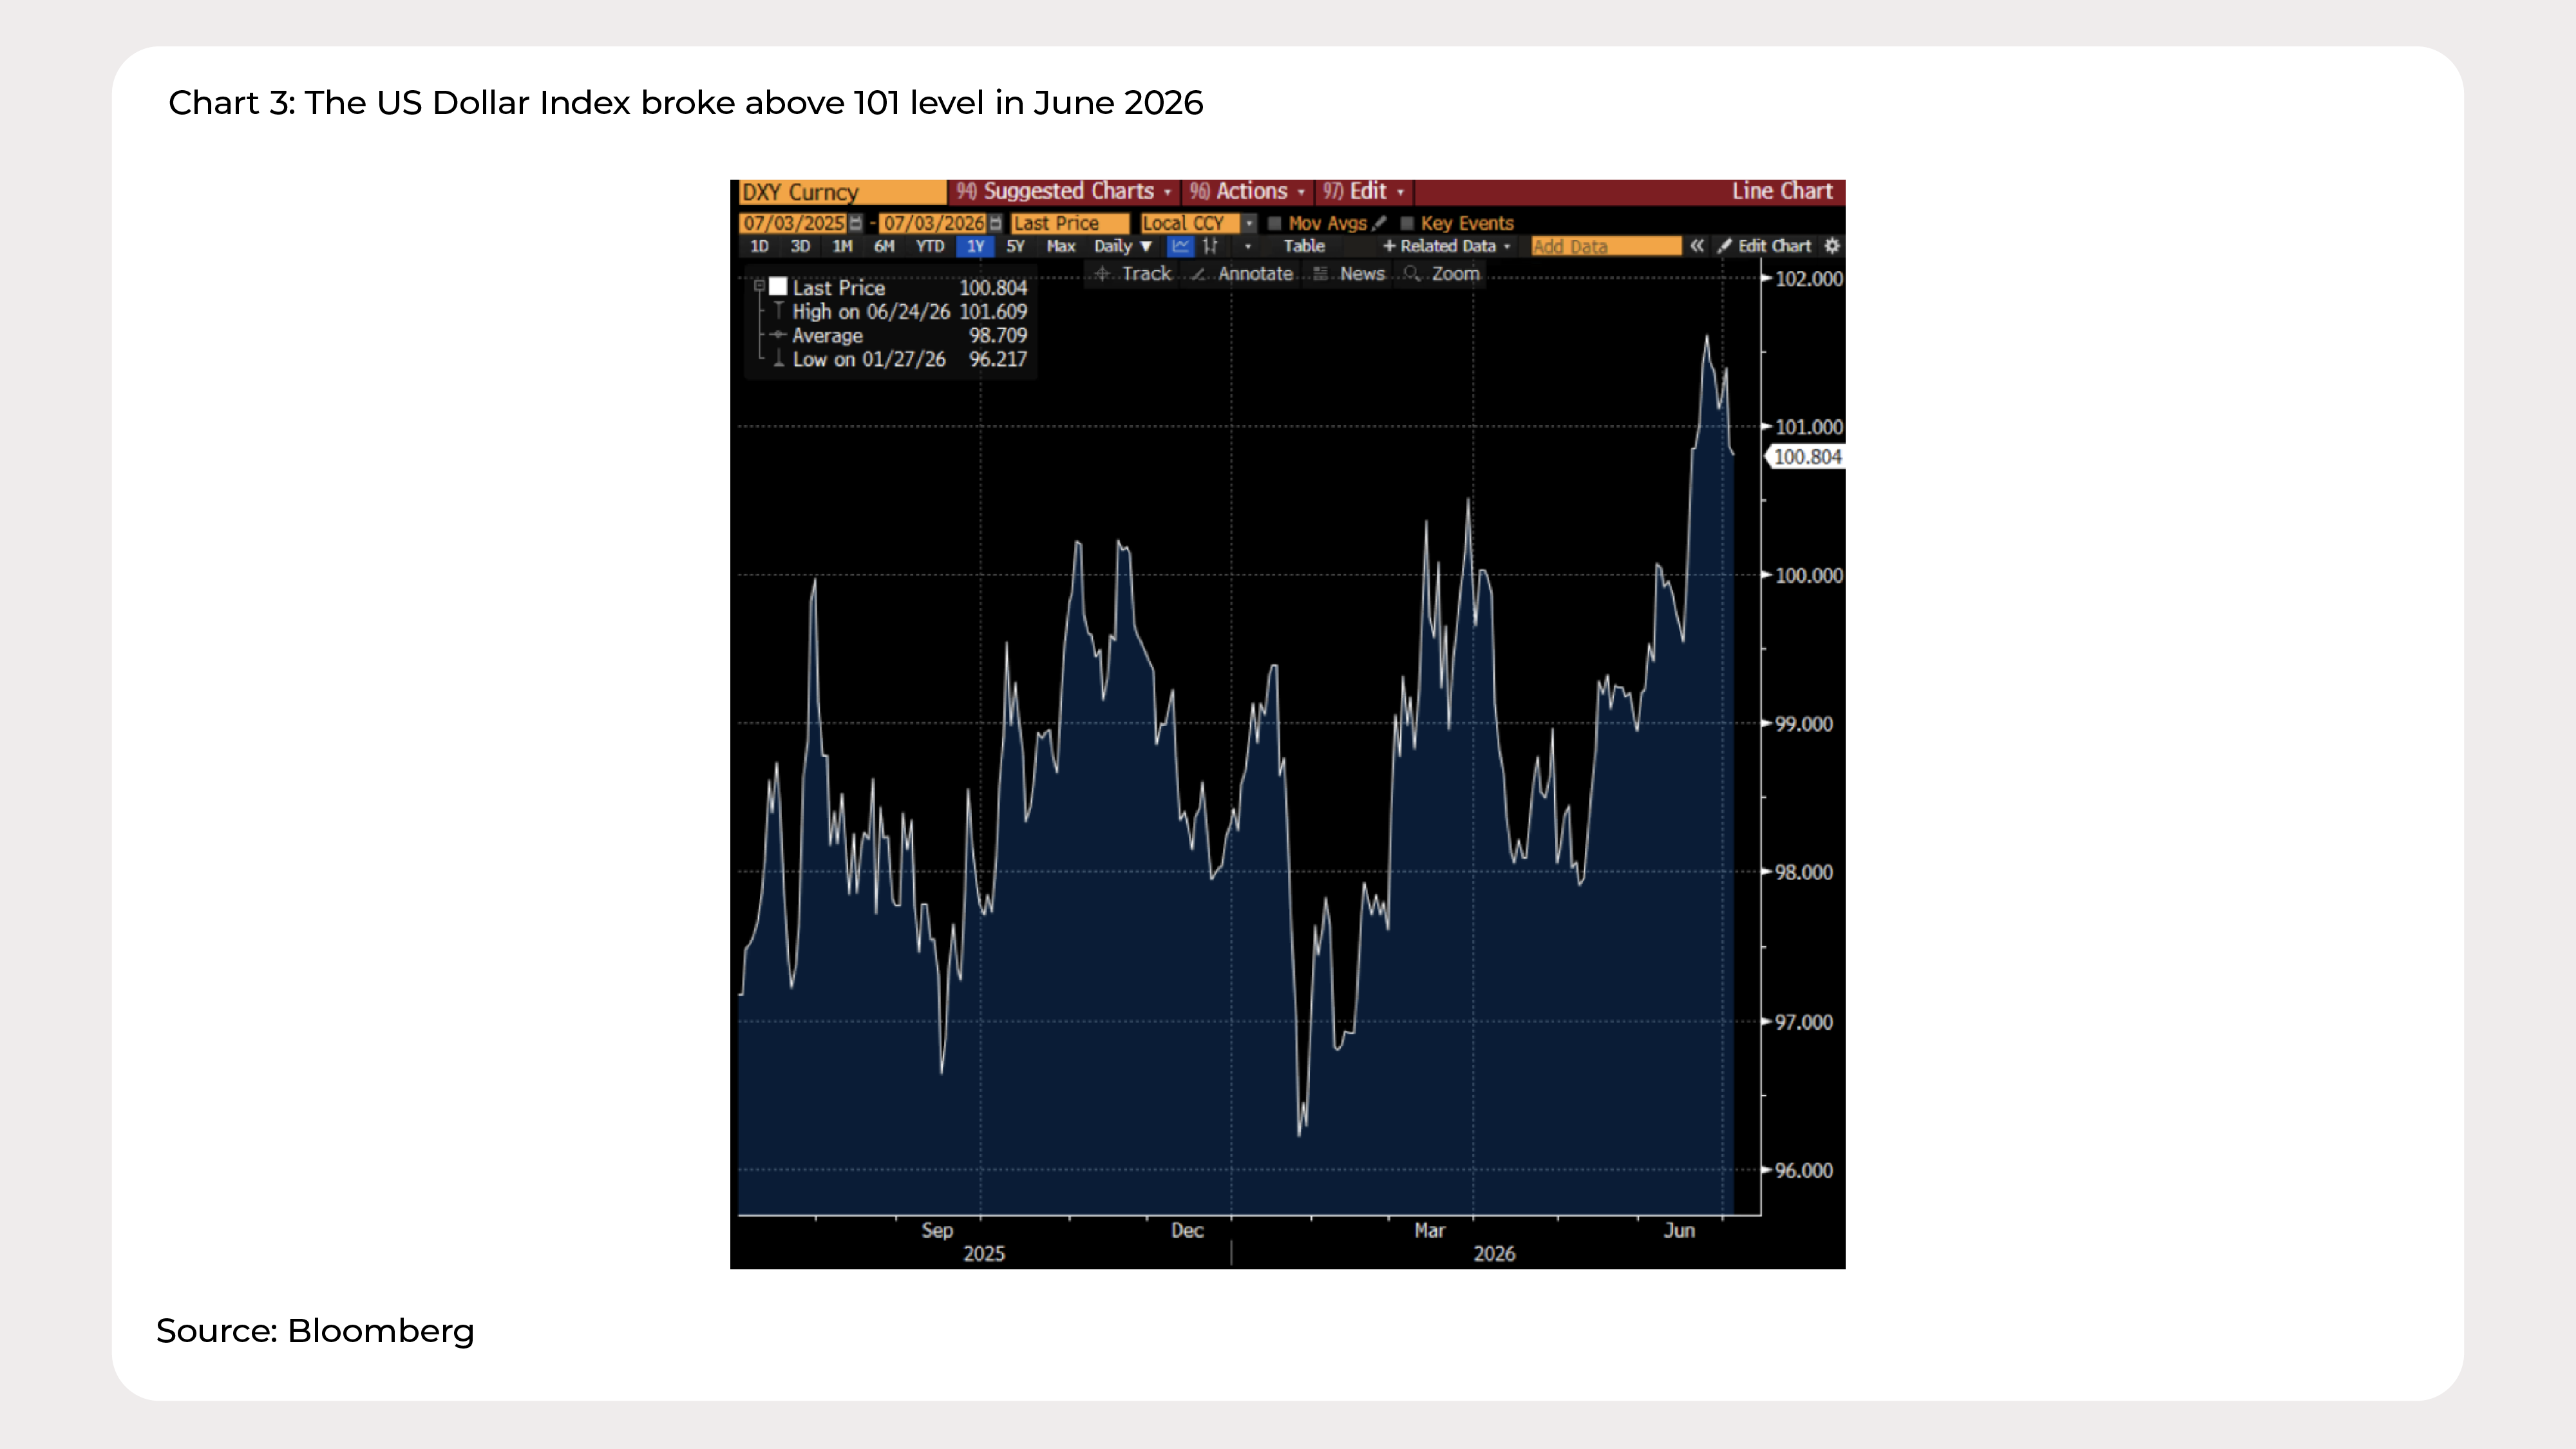This screenshot has width=2576, height=1449.
Task: Click the Mov Avgs pencil edit icon
Action: pos(1380,223)
